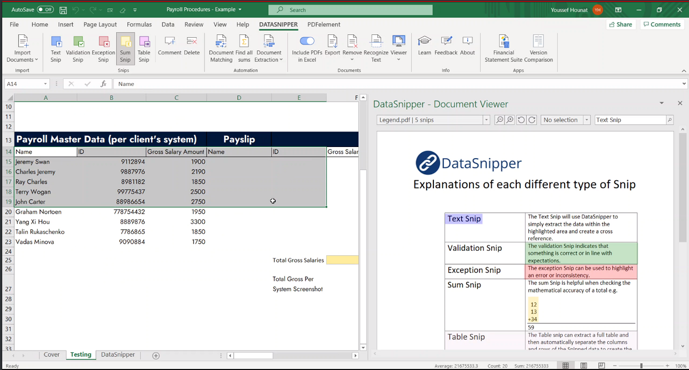The width and height of the screenshot is (689, 370).
Task: Click the search magnifier in Document Viewer
Action: pos(670,120)
